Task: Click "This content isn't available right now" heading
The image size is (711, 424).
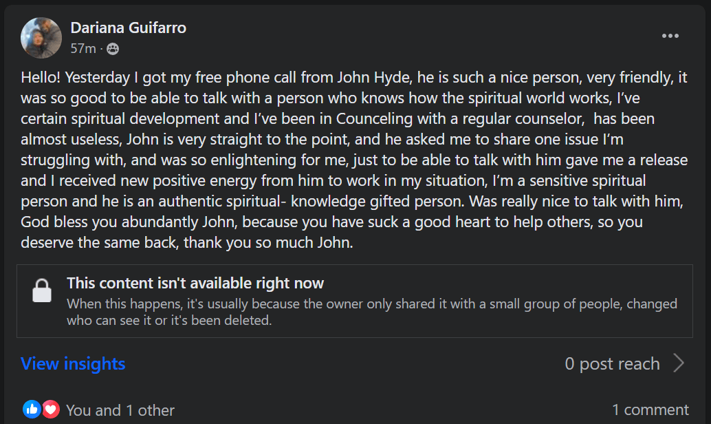Action: click(x=195, y=283)
